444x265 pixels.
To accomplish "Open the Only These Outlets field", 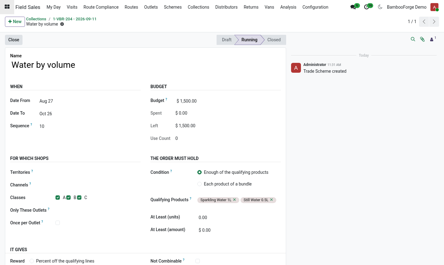I will pos(97,210).
